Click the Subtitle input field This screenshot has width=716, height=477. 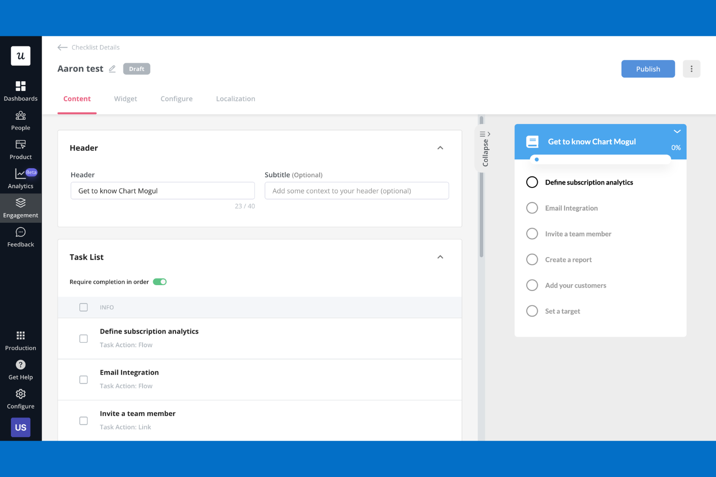point(357,190)
